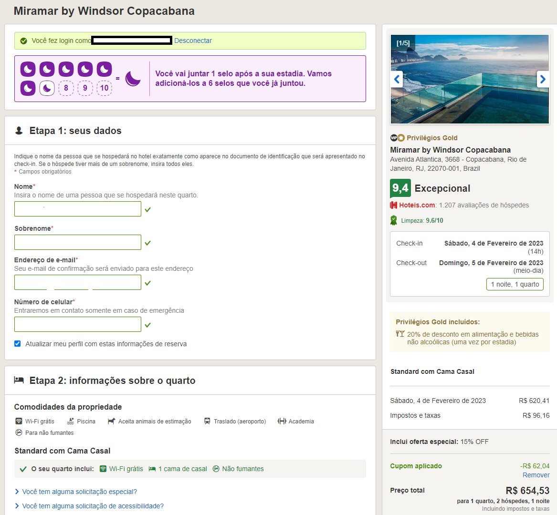Screen dimensions: 557x515
Task: Click the previous photo arrow on hotel image
Action: click(397, 79)
